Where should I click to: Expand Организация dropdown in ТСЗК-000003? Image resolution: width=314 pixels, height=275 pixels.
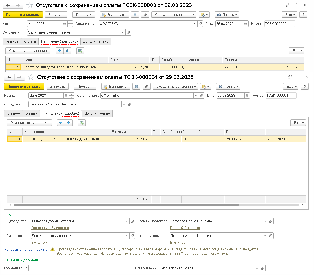point(194,24)
